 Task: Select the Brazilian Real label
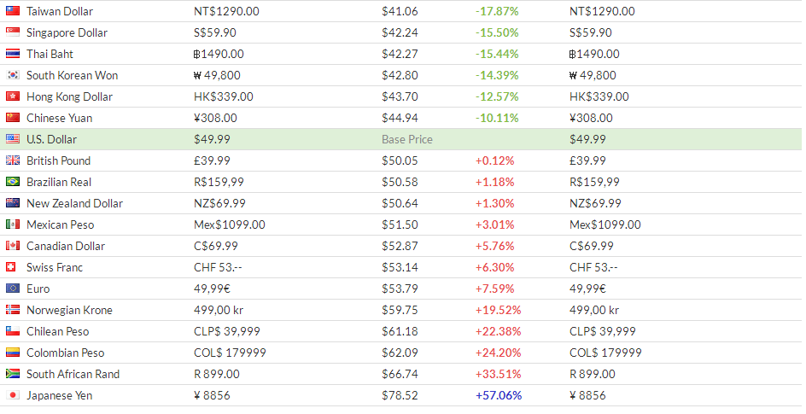[x=59, y=182]
